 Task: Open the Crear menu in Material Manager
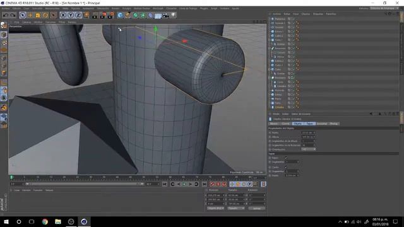(17, 190)
